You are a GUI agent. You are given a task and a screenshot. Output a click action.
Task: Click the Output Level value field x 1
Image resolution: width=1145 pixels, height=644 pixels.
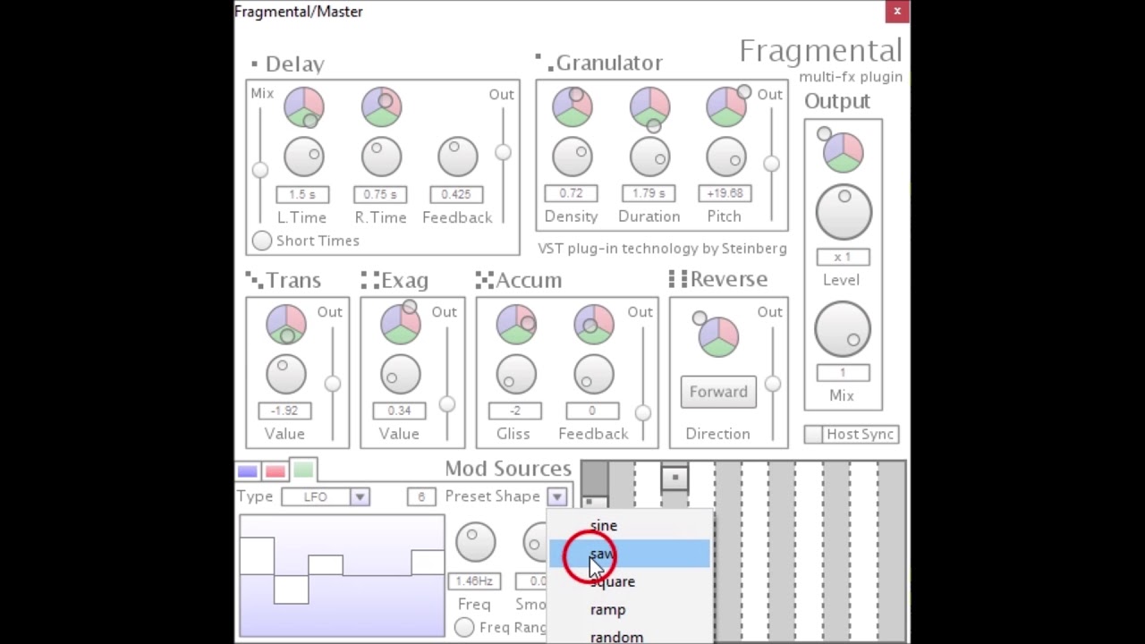[842, 257]
